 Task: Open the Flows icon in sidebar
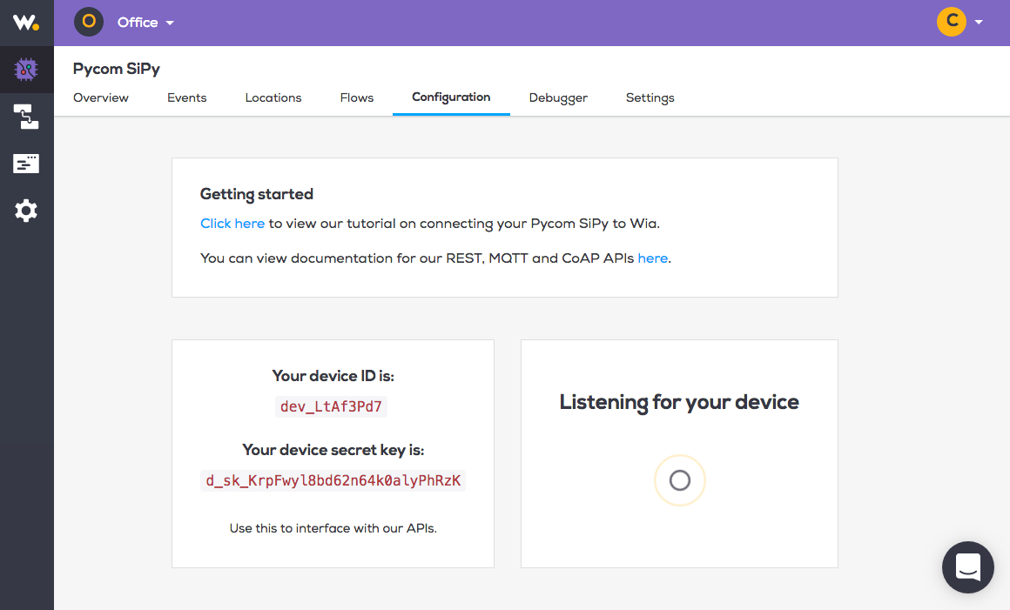point(26,117)
